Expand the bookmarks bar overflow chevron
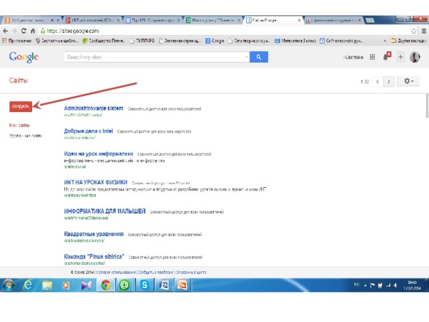Screen dimensions: 429x322 [385, 40]
